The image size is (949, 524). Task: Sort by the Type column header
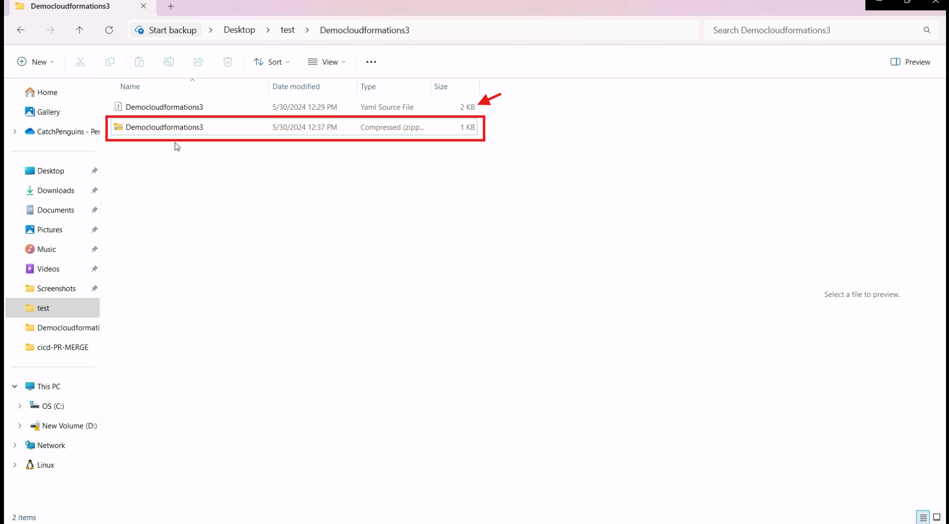coord(368,87)
